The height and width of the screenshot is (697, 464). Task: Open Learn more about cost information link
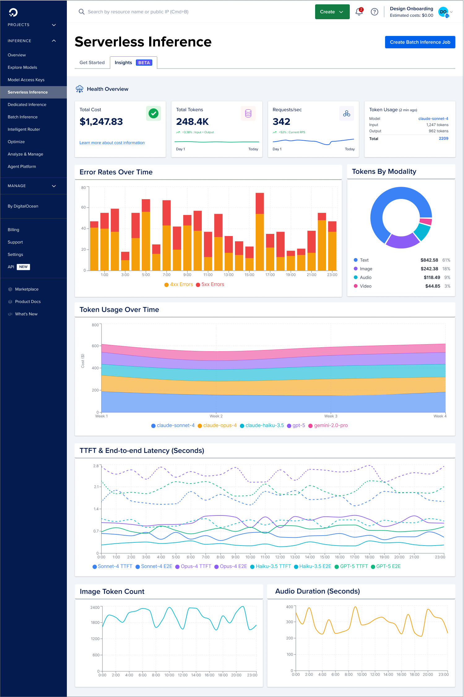[112, 143]
